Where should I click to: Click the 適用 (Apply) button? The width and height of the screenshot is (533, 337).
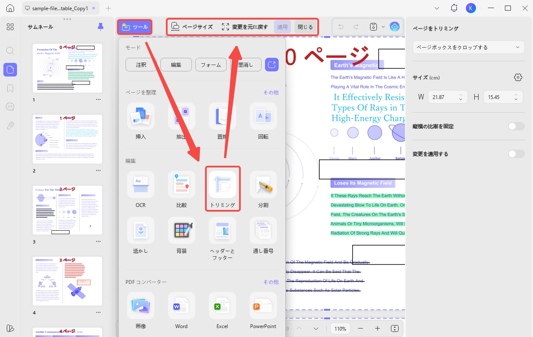tap(282, 27)
